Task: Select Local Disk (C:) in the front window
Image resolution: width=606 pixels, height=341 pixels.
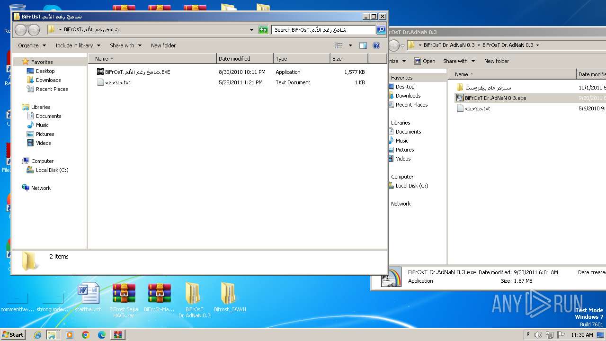Action: pos(52,170)
